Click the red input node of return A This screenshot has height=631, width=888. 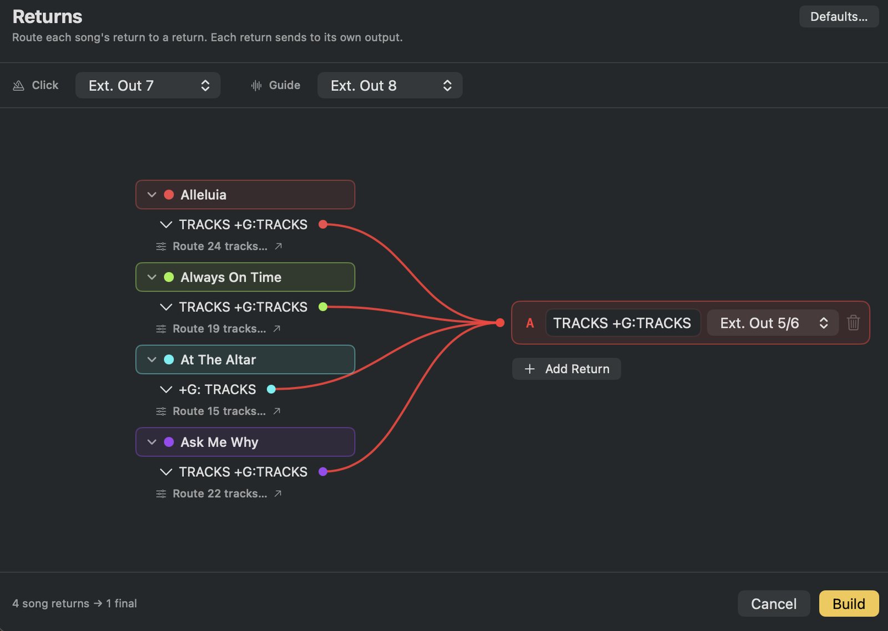coord(500,323)
